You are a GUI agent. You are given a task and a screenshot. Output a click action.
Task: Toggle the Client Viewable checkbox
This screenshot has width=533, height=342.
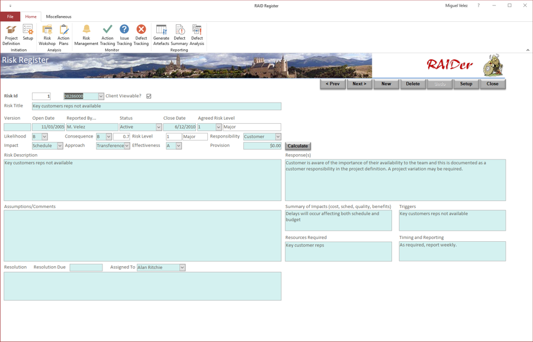149,96
